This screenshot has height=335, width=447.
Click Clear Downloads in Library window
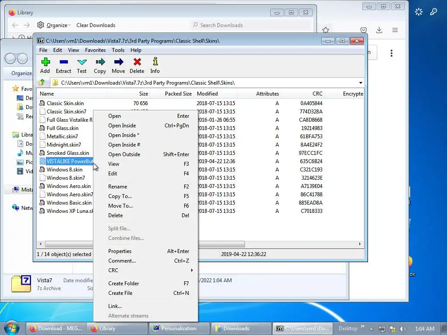point(96,25)
